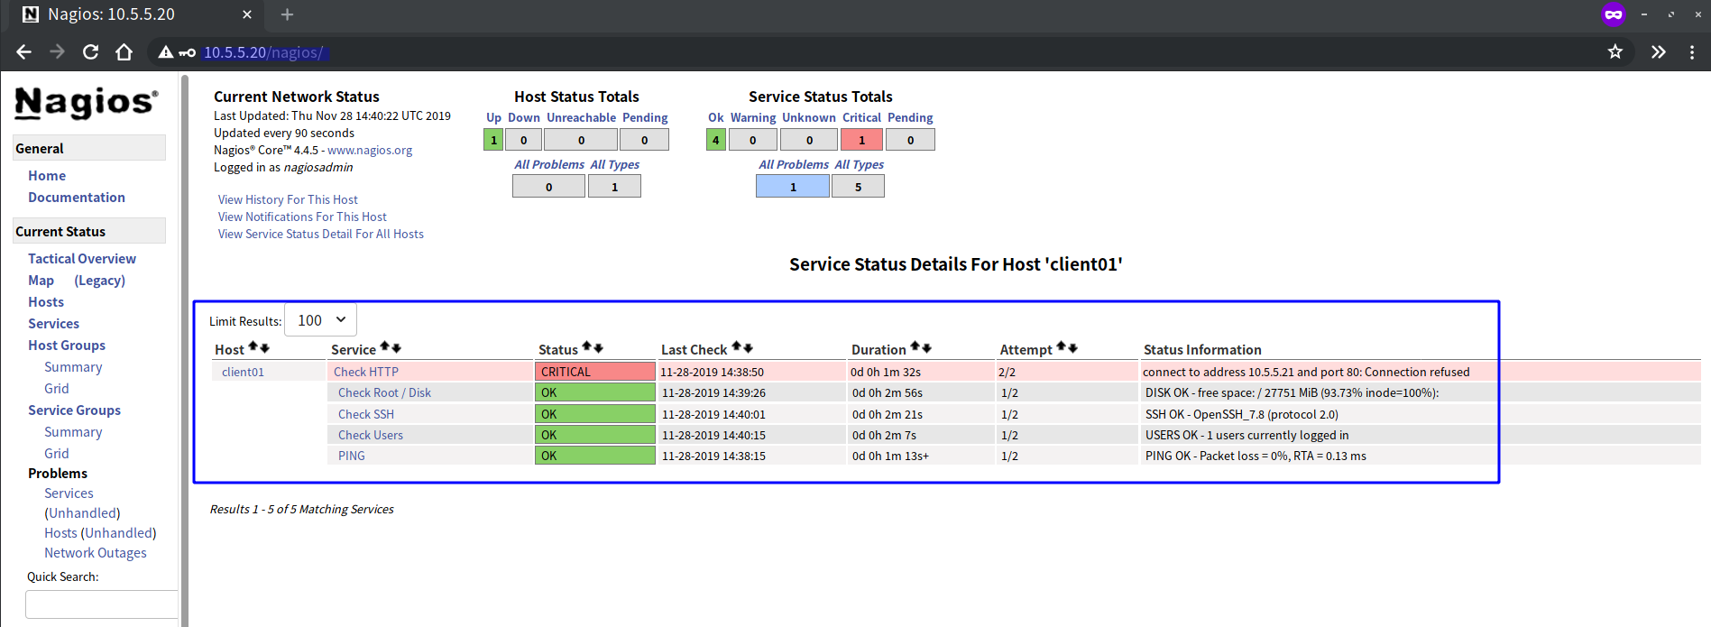Open the Map link in sidebar
The height and width of the screenshot is (627, 1711).
pyautogui.click(x=41, y=281)
